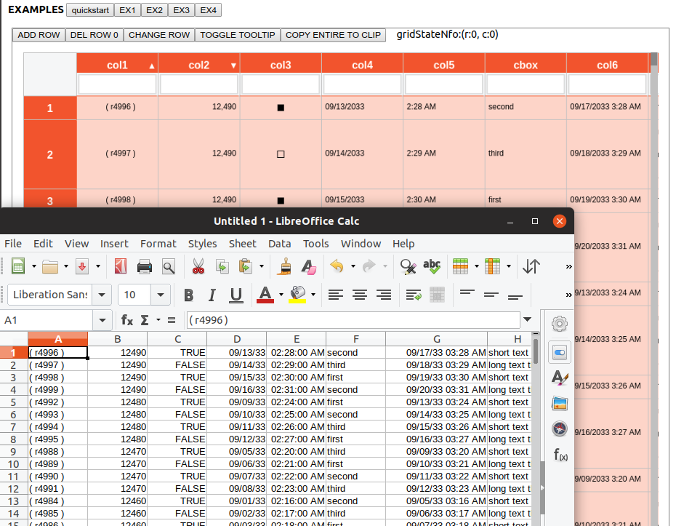Screen dimensions: 676x526
Task: Select the Clone Formatting paintbrush
Action: pos(284,266)
